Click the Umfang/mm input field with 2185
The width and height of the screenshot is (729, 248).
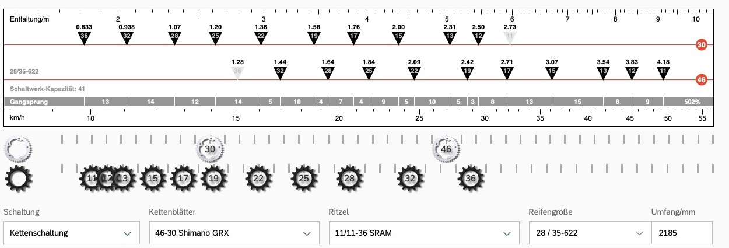pyautogui.click(x=682, y=233)
